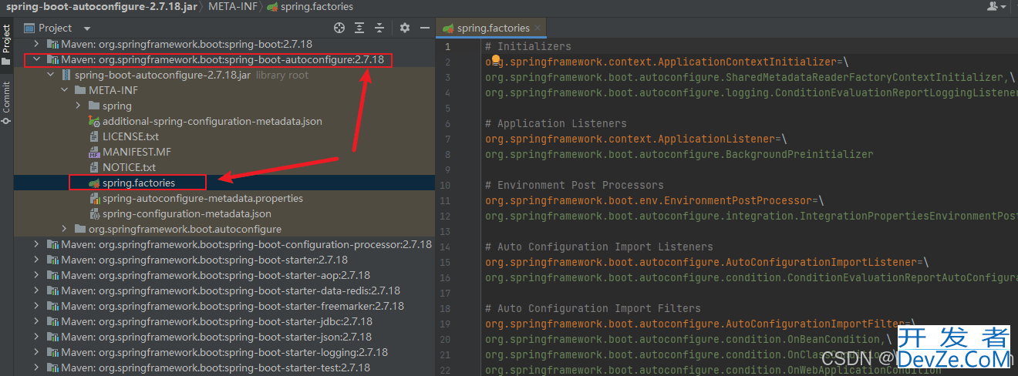Click the spring-autoconfigure-metadata.properties file icon
The height and width of the screenshot is (376, 1018).
94,198
